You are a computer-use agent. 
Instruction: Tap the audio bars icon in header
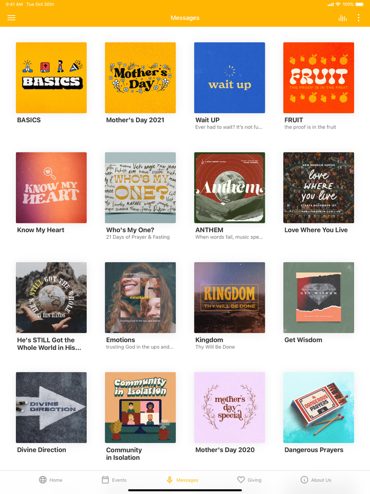(x=343, y=18)
